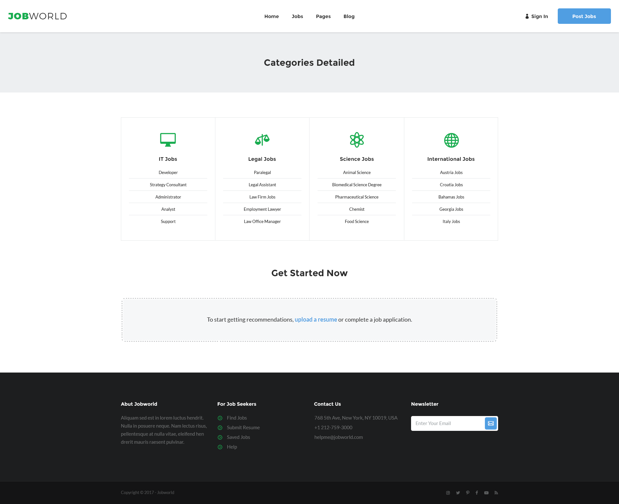Select Submit Resume in footer
The height and width of the screenshot is (504, 619).
[x=243, y=428]
